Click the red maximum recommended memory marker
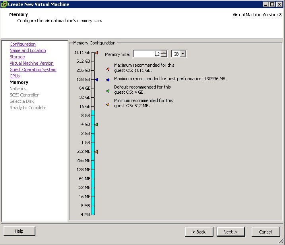Screen dimensions: 285x245 pos(96,52)
